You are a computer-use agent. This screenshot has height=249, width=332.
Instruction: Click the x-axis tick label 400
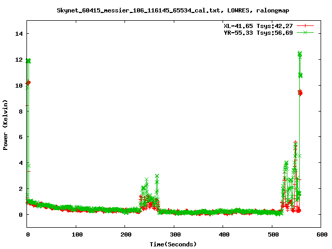click(x=224, y=234)
